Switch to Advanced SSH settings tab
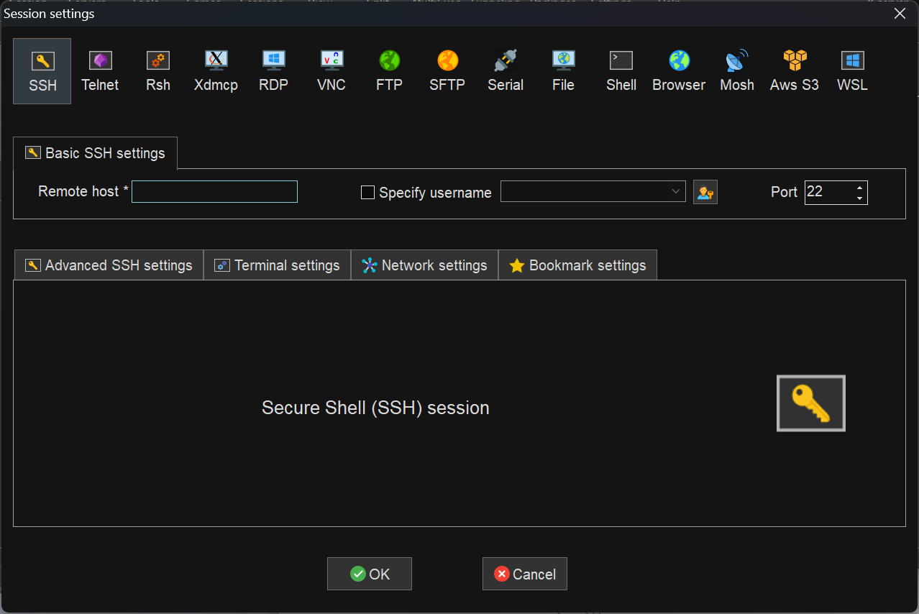The width and height of the screenshot is (919, 614). coord(109,265)
